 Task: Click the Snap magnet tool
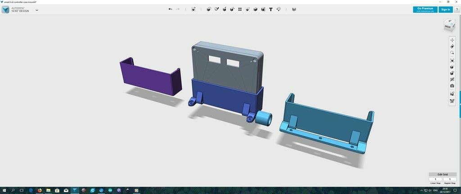[279, 9]
